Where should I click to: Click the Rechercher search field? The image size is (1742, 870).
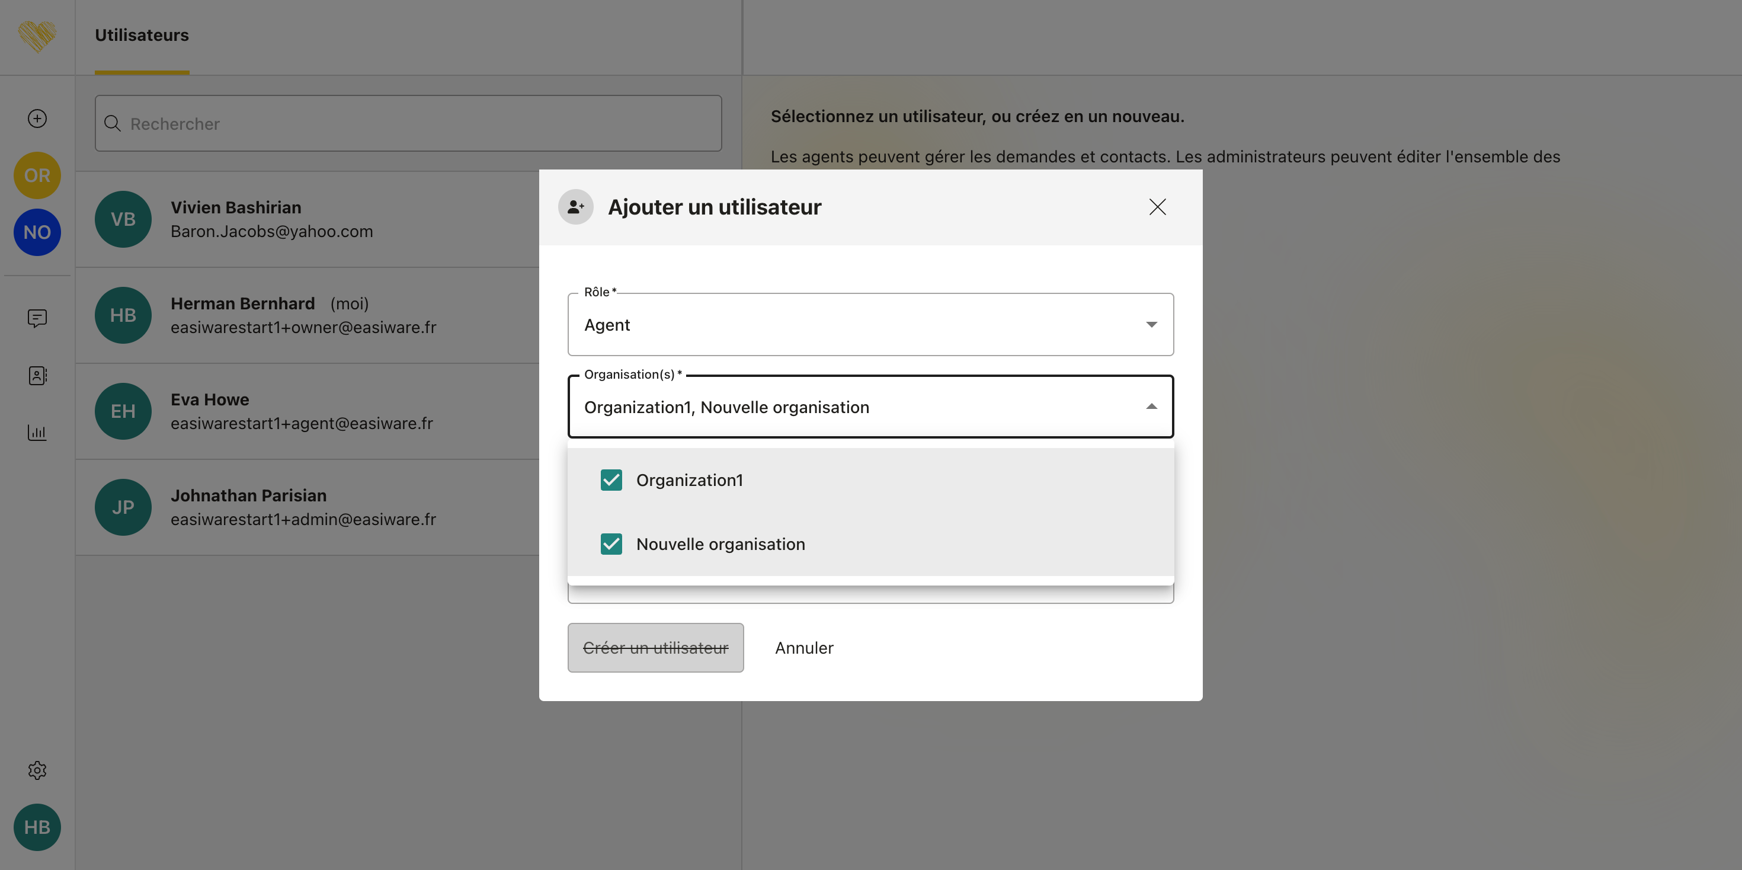408,124
